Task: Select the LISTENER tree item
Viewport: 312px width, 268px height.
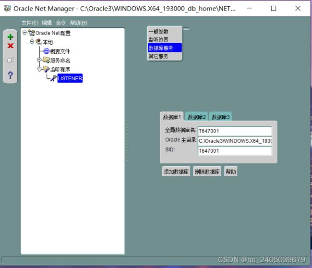Action: click(x=70, y=78)
